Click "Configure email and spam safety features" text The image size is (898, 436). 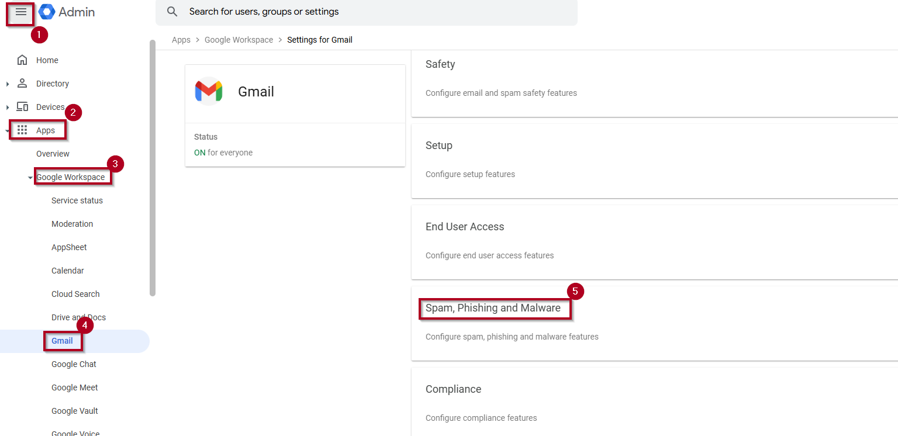click(501, 93)
